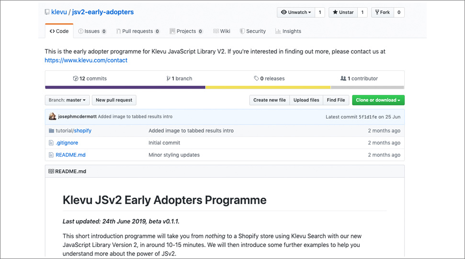The image size is (465, 259).
Task: Open the Branch: master dropdown
Action: click(67, 100)
